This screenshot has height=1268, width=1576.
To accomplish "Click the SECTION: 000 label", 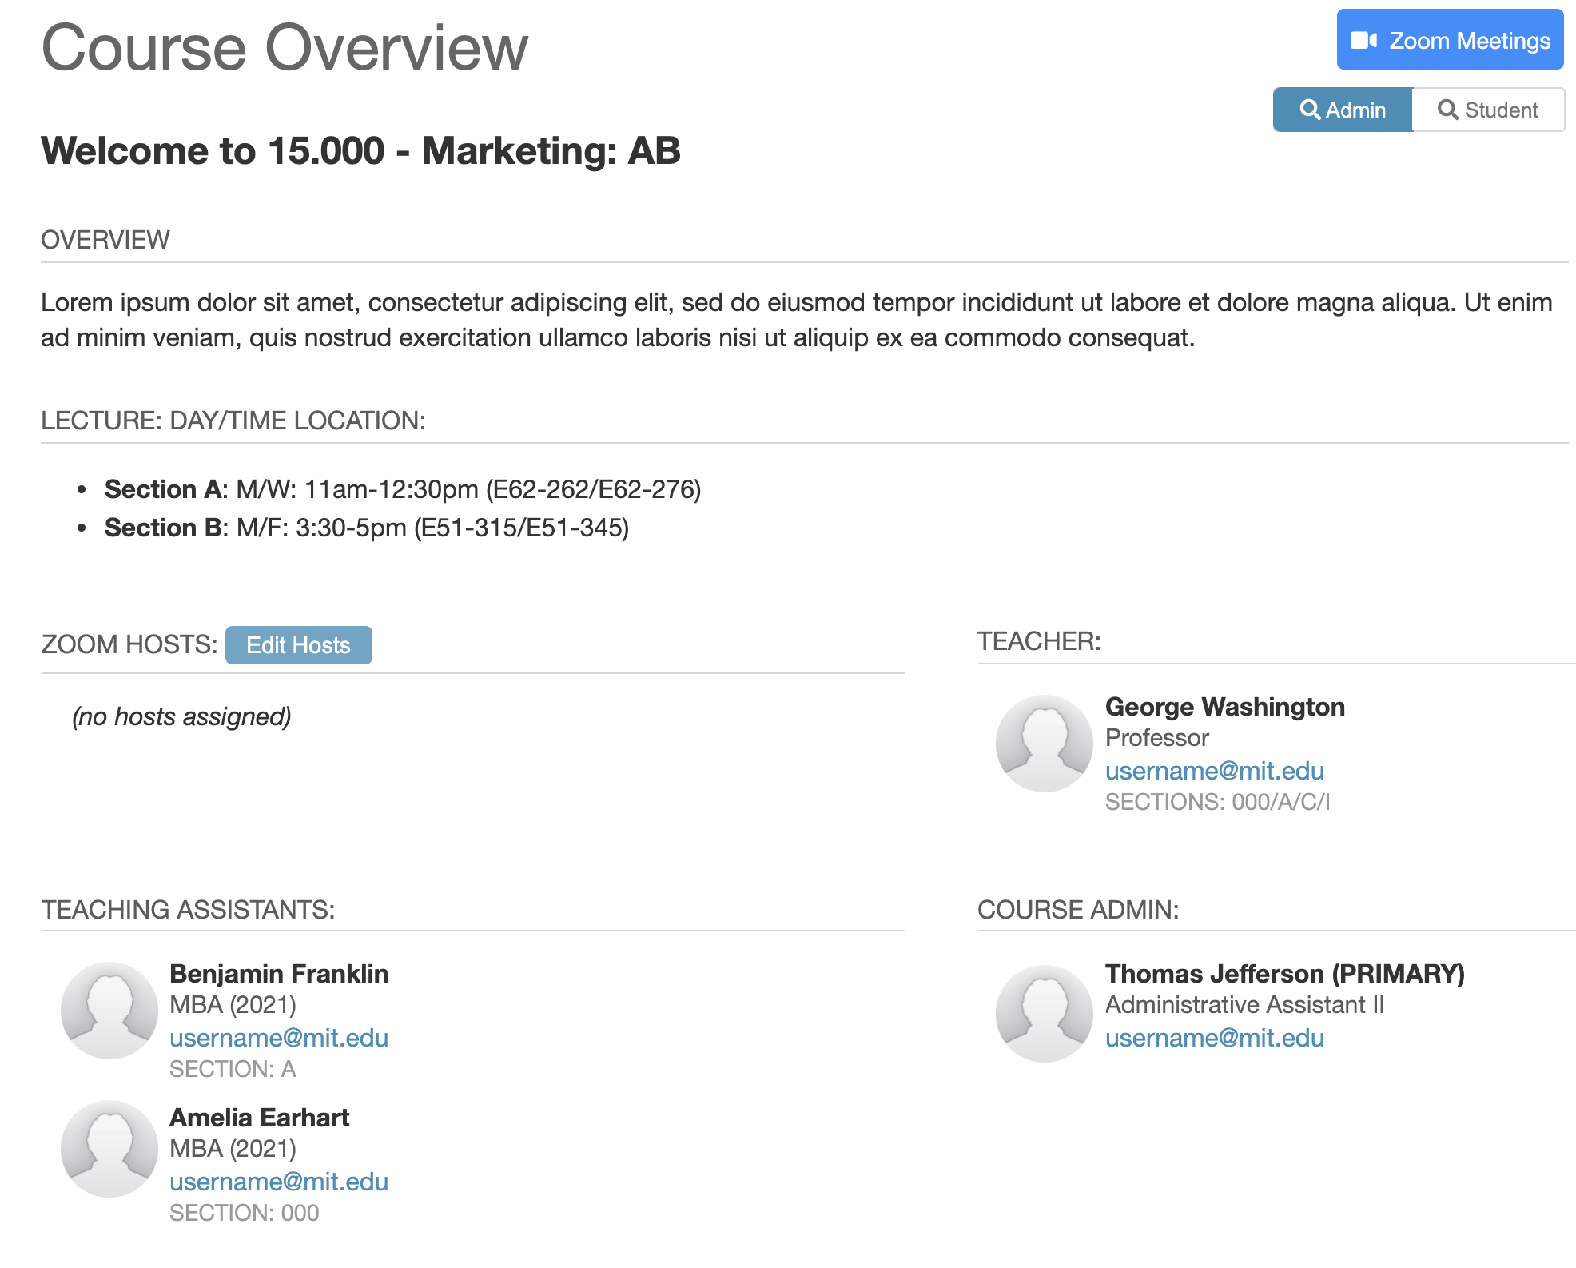I will point(244,1213).
